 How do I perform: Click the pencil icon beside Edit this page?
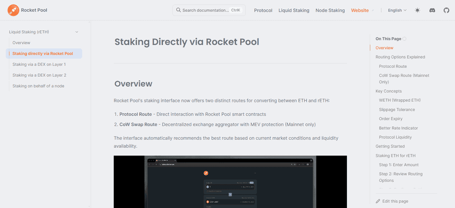pyautogui.click(x=378, y=201)
